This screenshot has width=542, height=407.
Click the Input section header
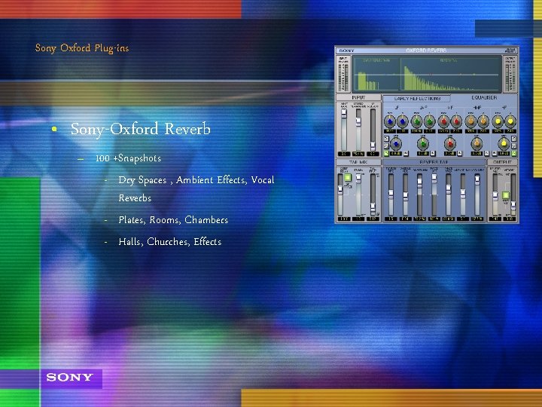[x=358, y=98]
